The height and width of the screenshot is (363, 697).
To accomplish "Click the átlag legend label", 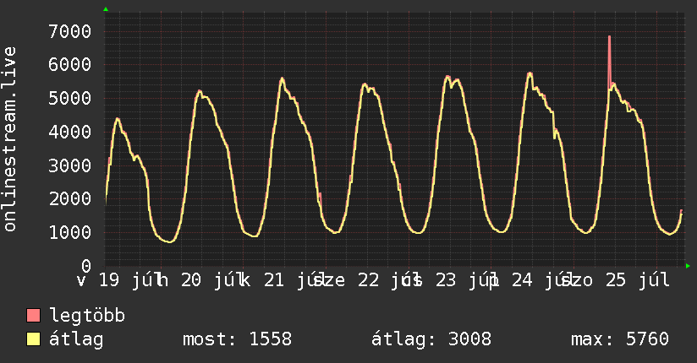I will 76,339.
